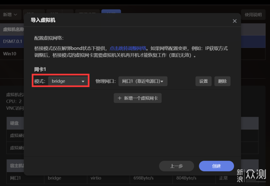Expand the 物理网口 dropdown
The image size is (270, 186).
tap(143, 81)
